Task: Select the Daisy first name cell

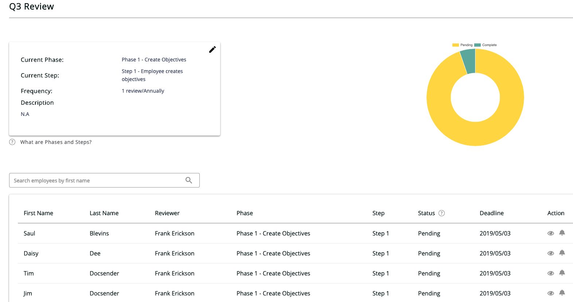Action: [31, 253]
